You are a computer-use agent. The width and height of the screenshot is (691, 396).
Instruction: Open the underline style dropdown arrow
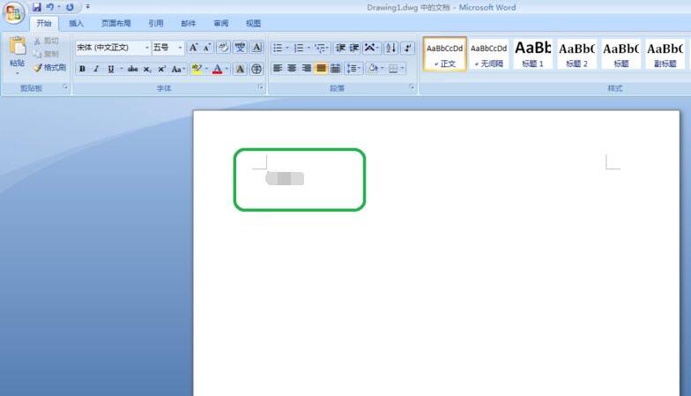tap(122, 69)
